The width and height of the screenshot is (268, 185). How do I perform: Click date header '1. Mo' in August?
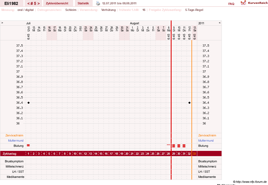click(x=132, y=29)
